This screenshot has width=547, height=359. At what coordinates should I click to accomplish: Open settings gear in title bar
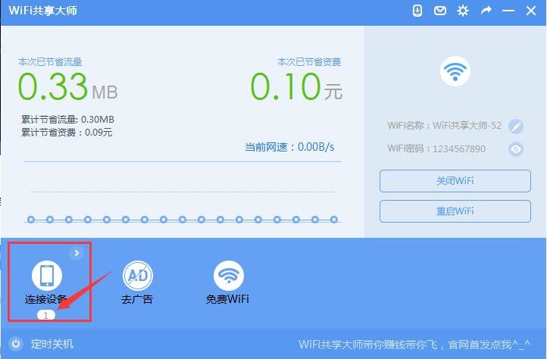tap(463, 11)
